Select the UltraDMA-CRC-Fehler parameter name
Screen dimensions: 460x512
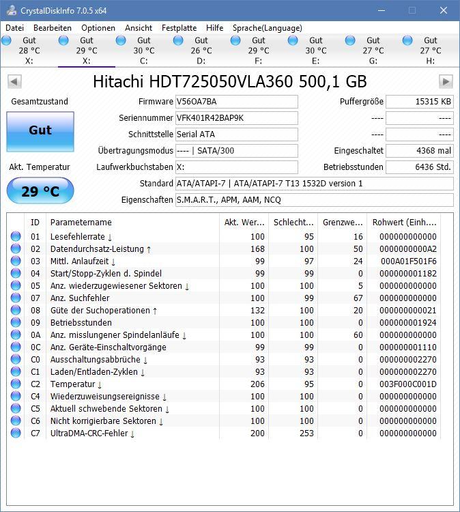point(89,433)
